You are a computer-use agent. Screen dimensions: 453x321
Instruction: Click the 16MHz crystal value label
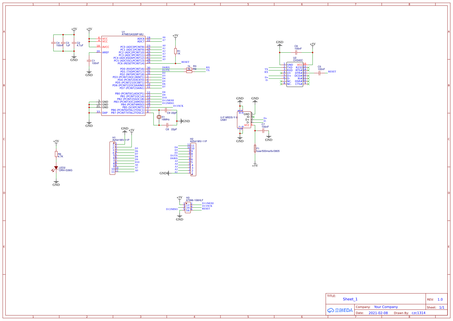[x=166, y=120]
